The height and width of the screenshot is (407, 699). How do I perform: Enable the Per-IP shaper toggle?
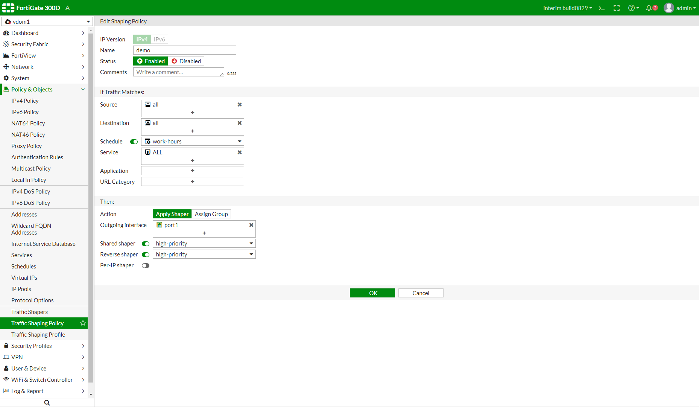146,265
